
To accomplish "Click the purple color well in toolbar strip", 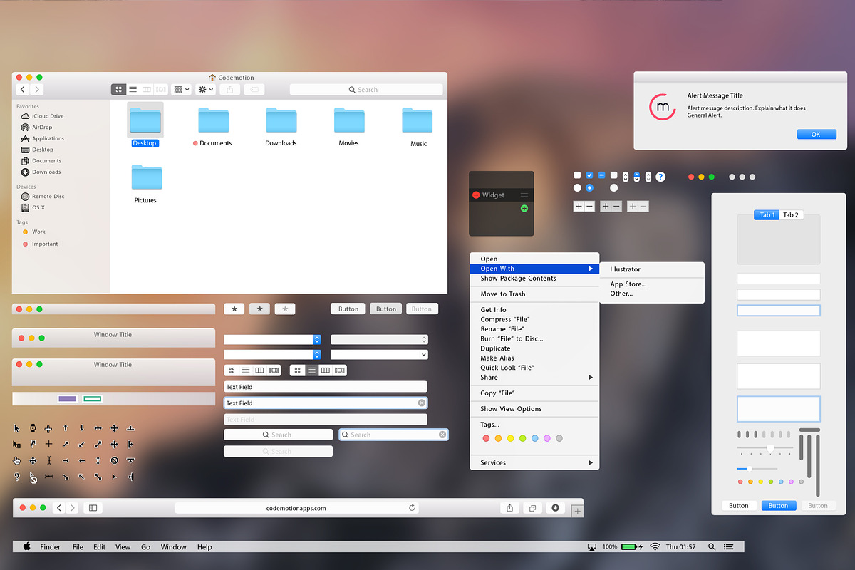I will 68,399.
